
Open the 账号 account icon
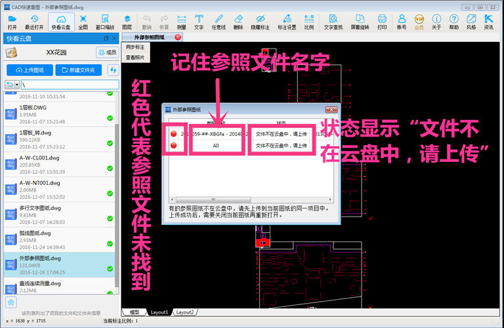(402, 22)
